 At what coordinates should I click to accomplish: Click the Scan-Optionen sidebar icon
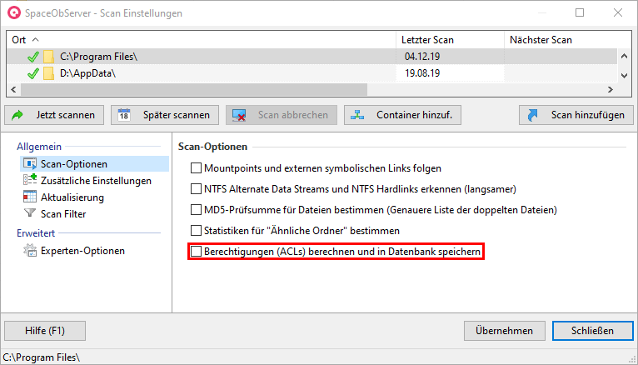pos(30,163)
